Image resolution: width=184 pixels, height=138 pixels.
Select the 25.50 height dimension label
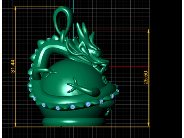pyautogui.click(x=146, y=77)
